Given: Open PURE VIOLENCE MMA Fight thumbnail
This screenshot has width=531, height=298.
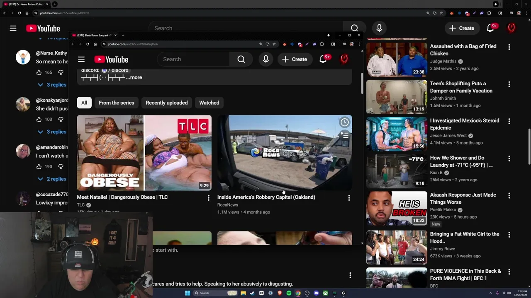Looking at the screenshot, I should 397,278.
